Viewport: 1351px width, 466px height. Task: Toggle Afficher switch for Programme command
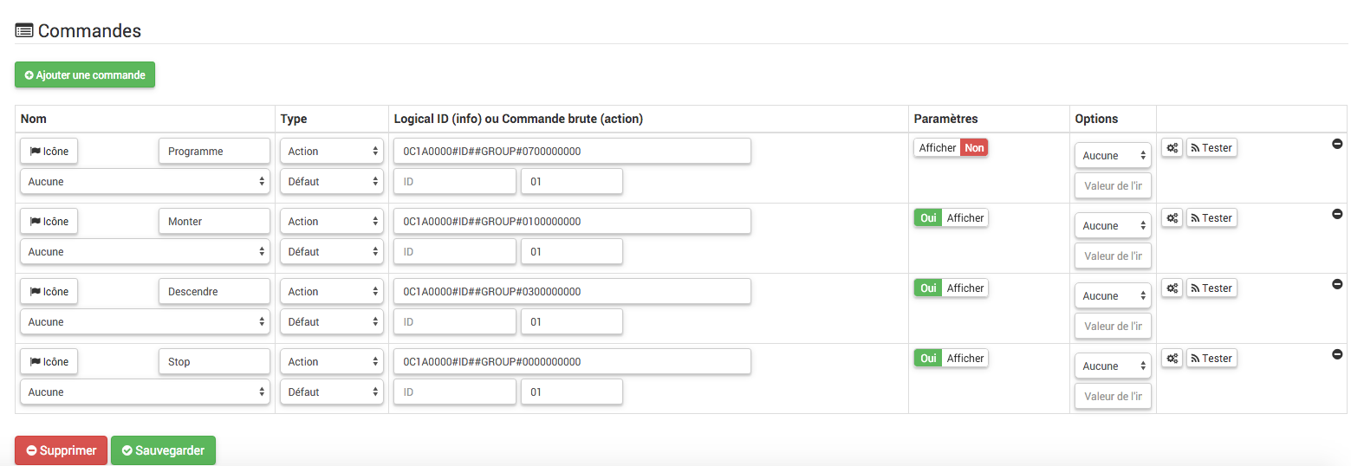tap(951, 148)
